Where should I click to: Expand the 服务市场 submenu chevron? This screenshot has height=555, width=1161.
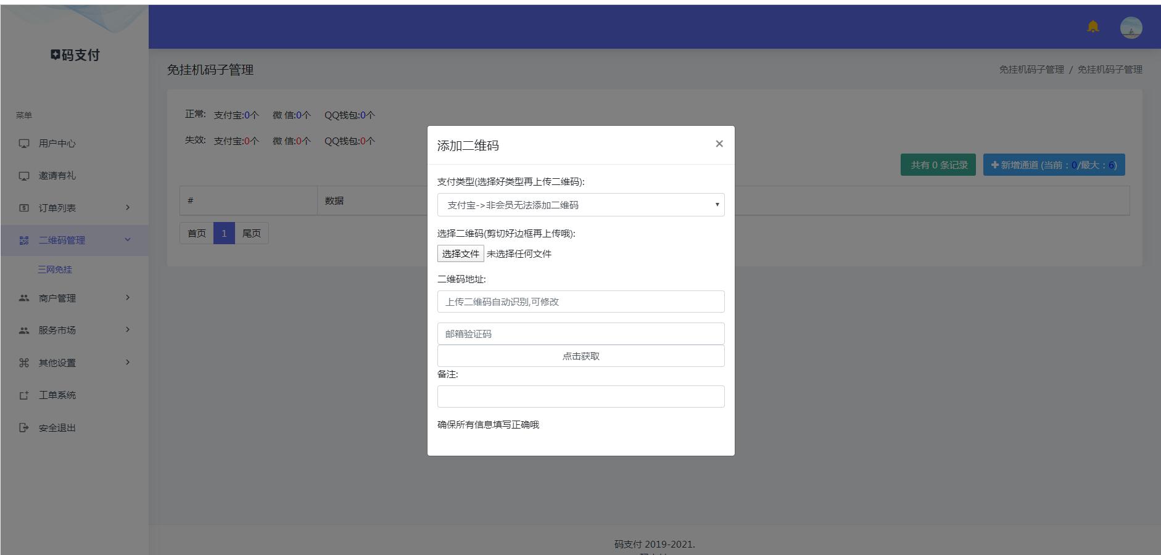click(x=128, y=330)
